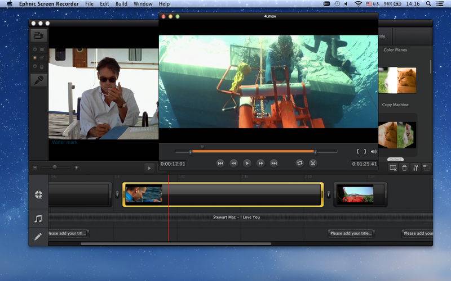
Task: Click the trash delete icon
Action: 404,168
